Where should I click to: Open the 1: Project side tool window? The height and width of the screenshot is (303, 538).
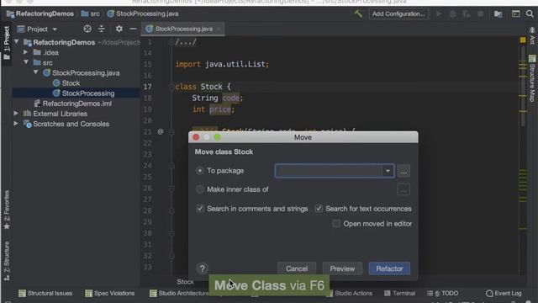7,43
